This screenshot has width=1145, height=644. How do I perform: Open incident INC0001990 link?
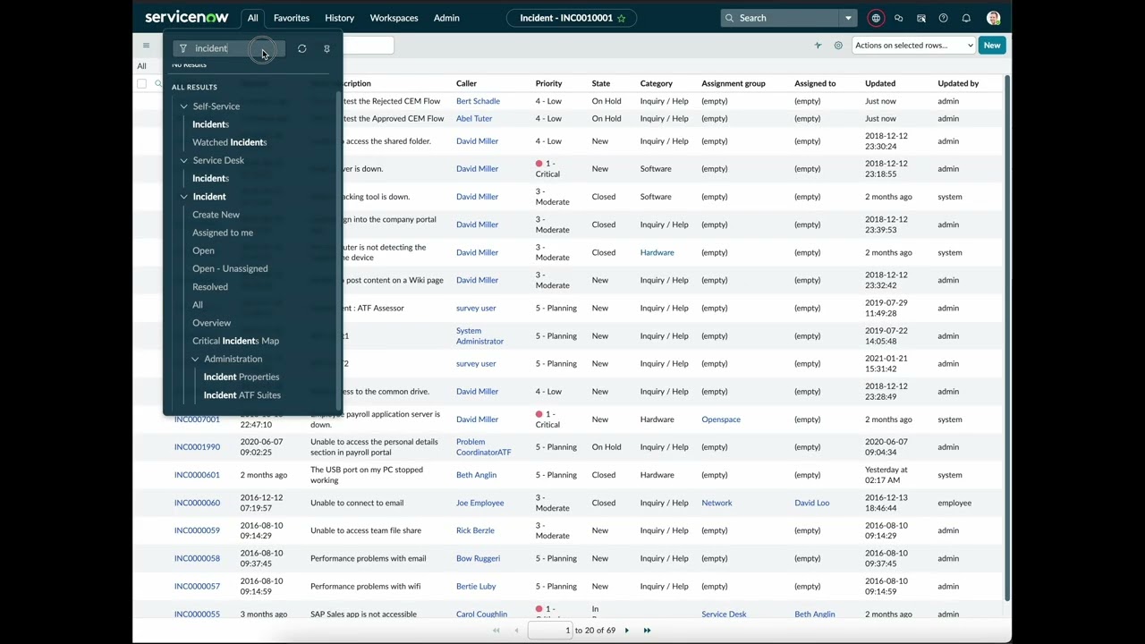click(x=197, y=447)
